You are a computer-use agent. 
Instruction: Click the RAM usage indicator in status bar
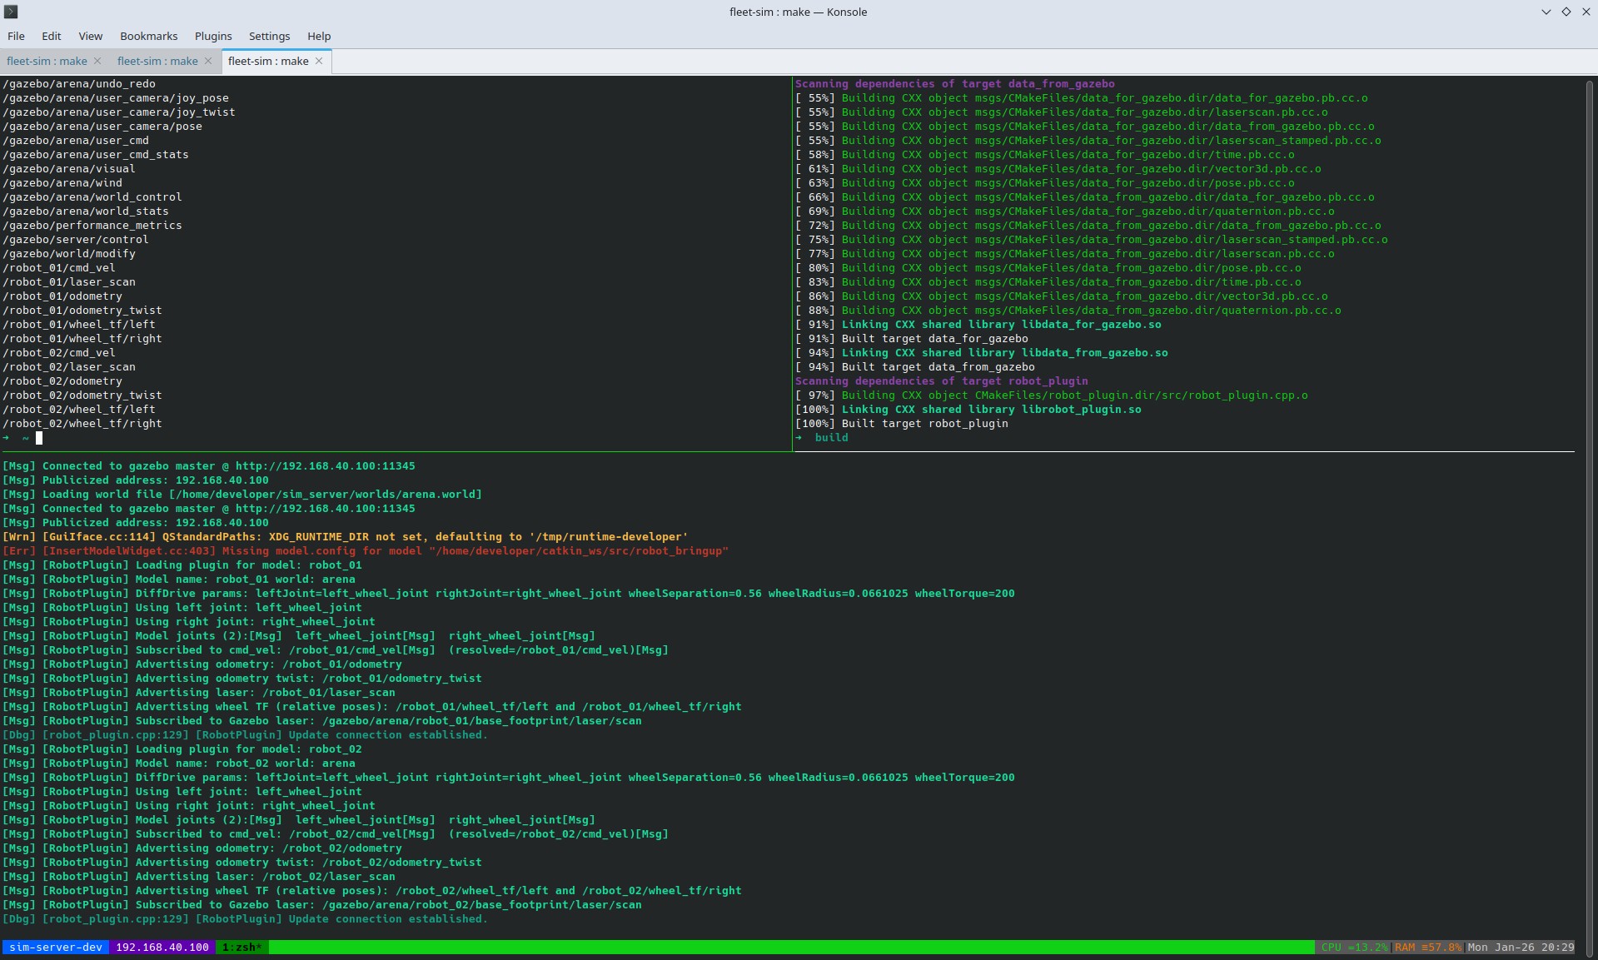click(x=1427, y=947)
